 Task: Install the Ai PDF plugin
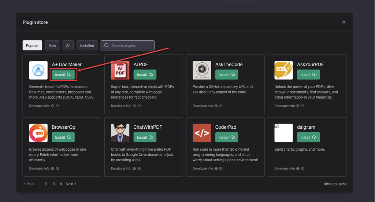click(x=145, y=75)
